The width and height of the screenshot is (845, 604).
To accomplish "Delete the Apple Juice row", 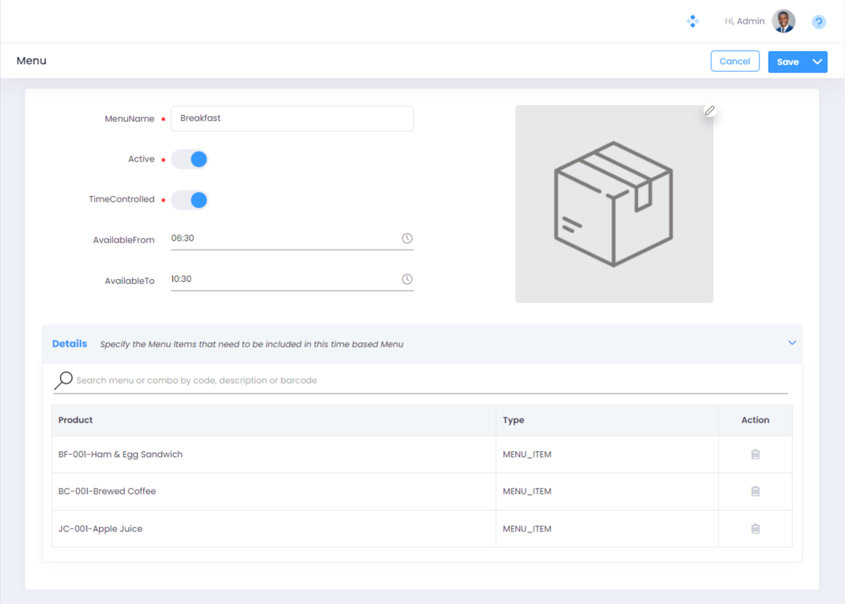I will (755, 529).
